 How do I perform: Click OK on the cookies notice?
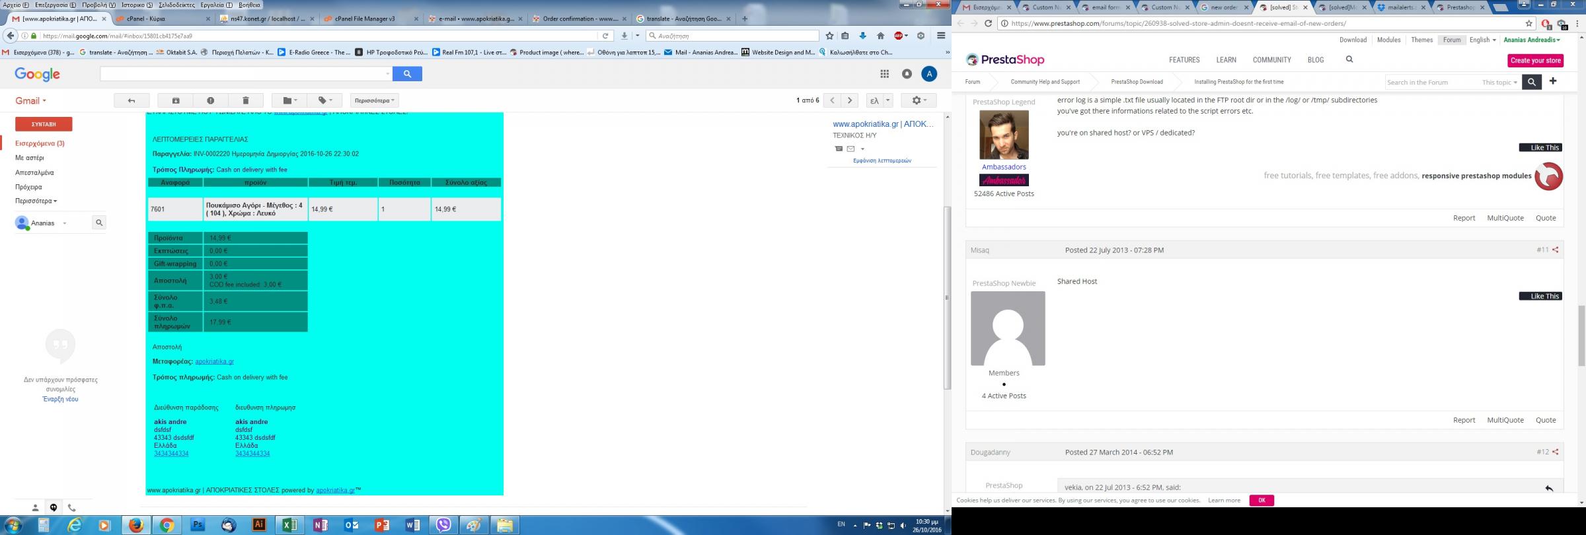1262,500
